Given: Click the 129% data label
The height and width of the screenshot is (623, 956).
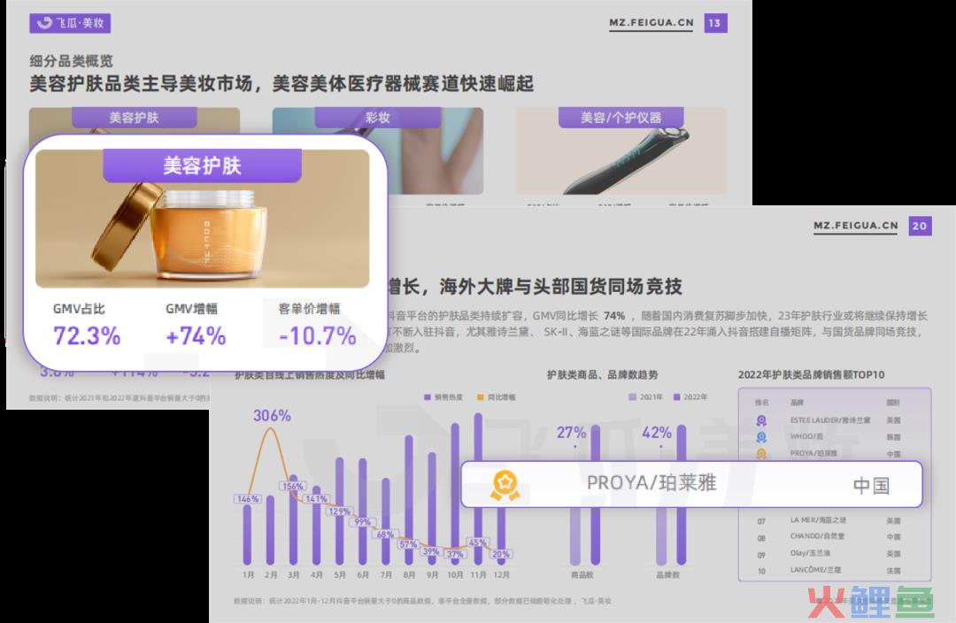Looking at the screenshot, I should tap(339, 511).
